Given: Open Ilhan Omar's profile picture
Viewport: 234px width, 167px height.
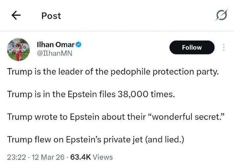Looking at the screenshot, I should click(18, 49).
